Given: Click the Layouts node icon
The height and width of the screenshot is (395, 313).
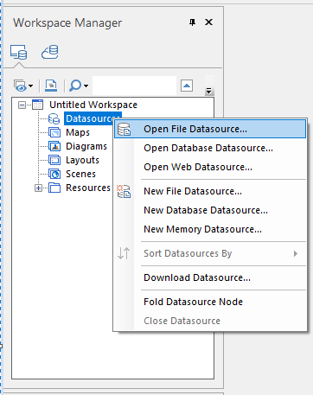Looking at the screenshot, I should click(54, 160).
